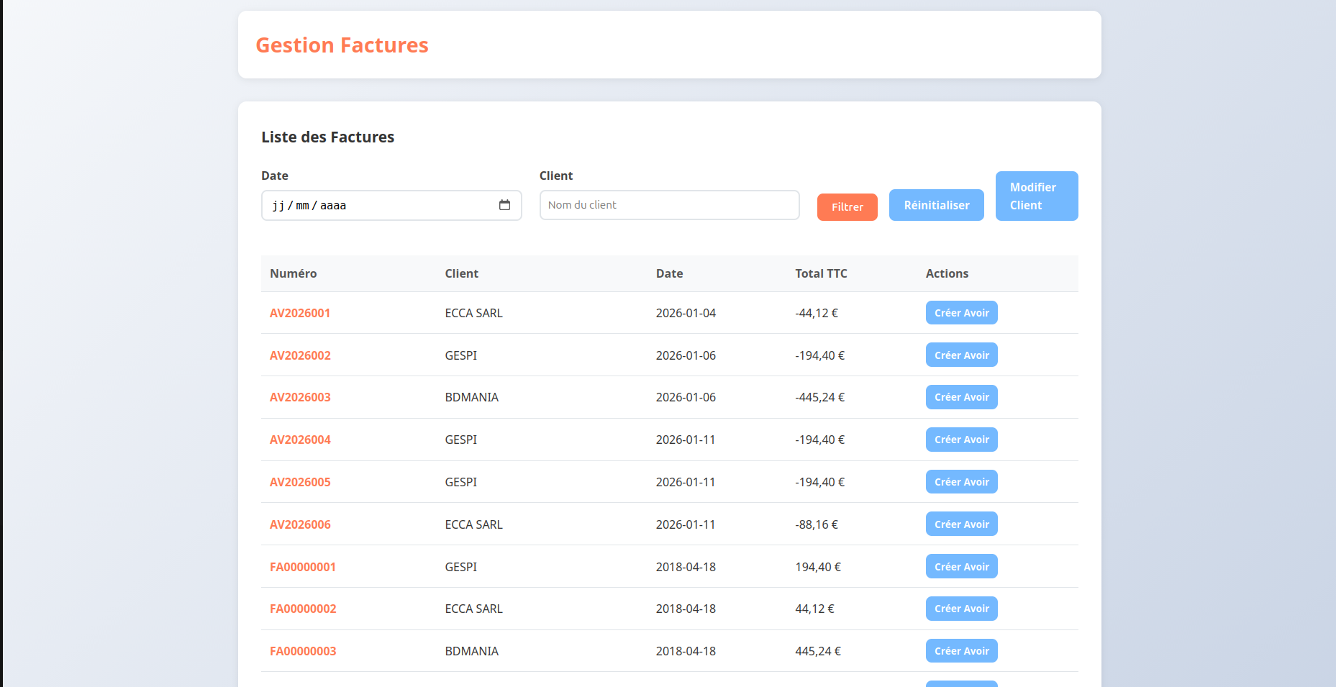Open Modifier Client
Viewport: 1336px width, 687px height.
point(1036,196)
